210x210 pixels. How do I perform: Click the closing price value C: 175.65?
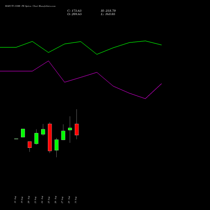tap(74, 11)
